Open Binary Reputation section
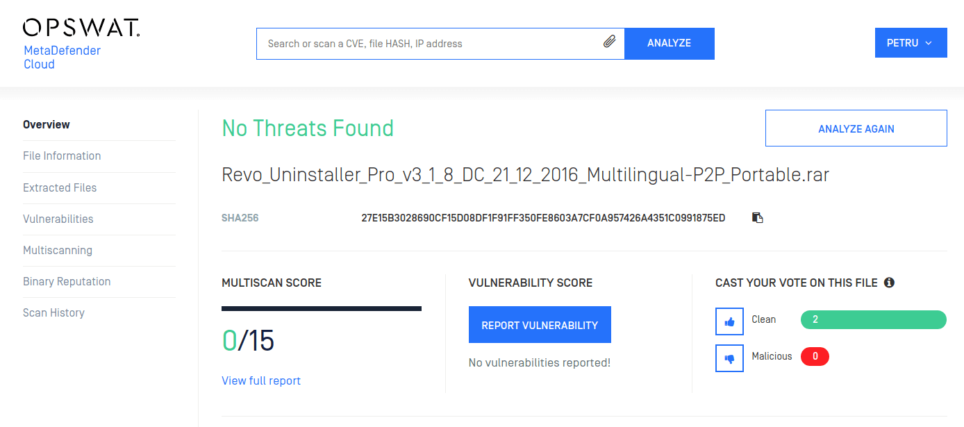Image resolution: width=964 pixels, height=427 pixels. coord(67,281)
